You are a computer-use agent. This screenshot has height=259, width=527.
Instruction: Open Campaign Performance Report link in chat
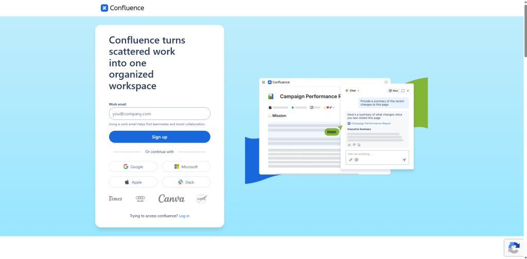[369, 124]
